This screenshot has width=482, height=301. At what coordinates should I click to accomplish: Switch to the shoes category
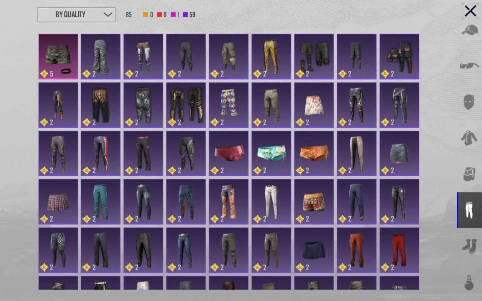point(469,246)
